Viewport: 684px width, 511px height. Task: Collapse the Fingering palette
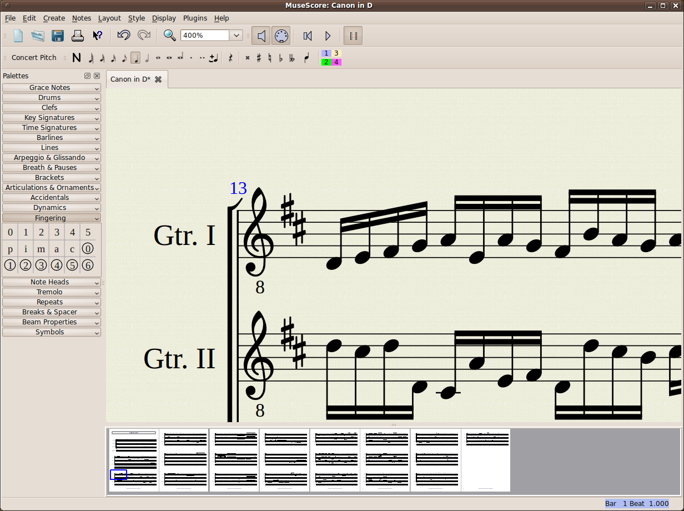click(x=51, y=218)
